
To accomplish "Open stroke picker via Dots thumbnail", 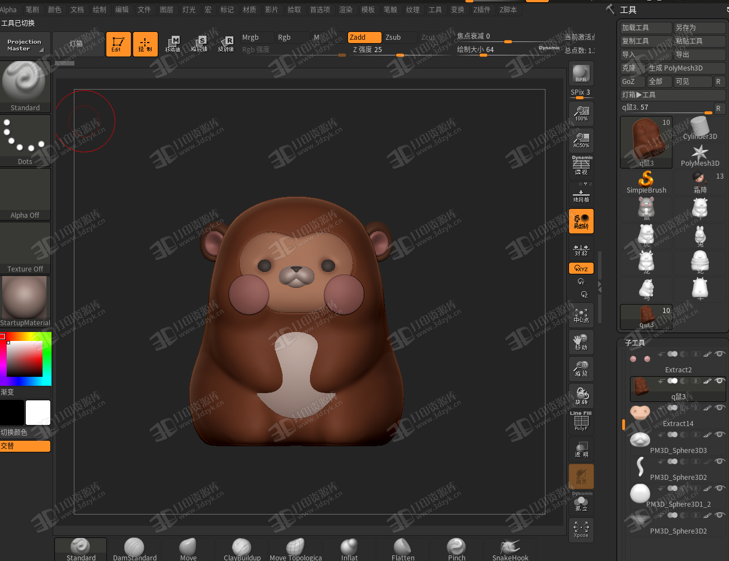I will [25, 141].
